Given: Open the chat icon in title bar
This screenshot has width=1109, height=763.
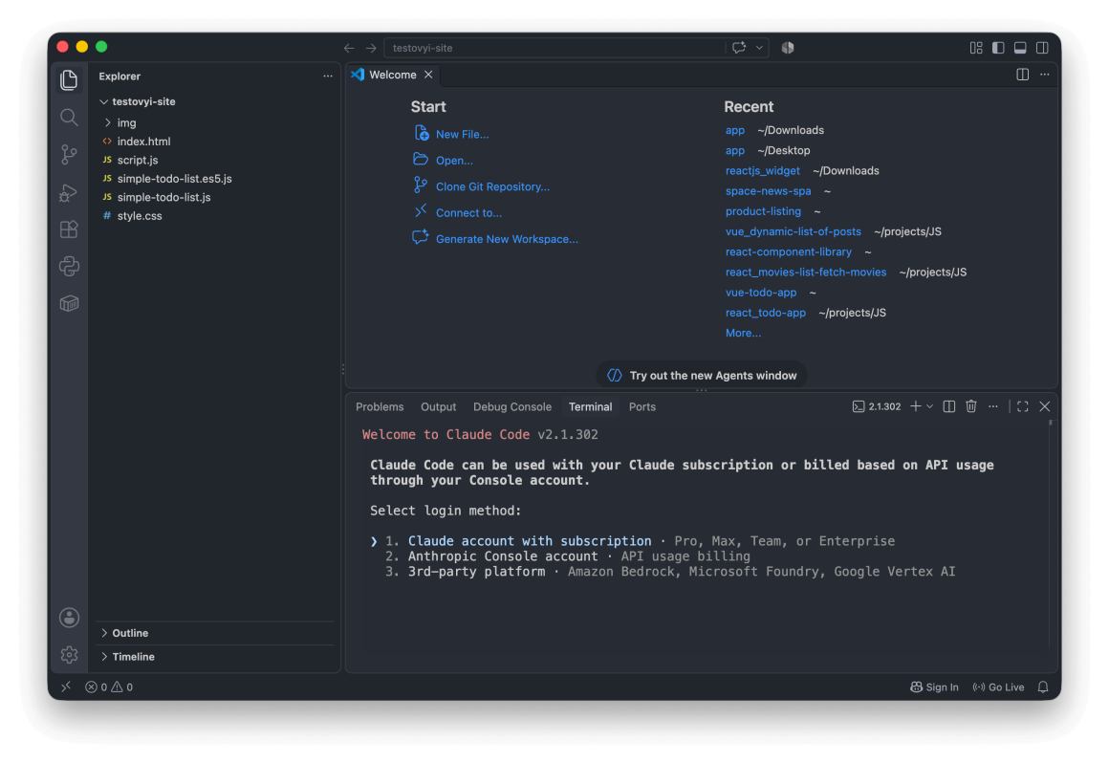Looking at the screenshot, I should click(x=739, y=48).
